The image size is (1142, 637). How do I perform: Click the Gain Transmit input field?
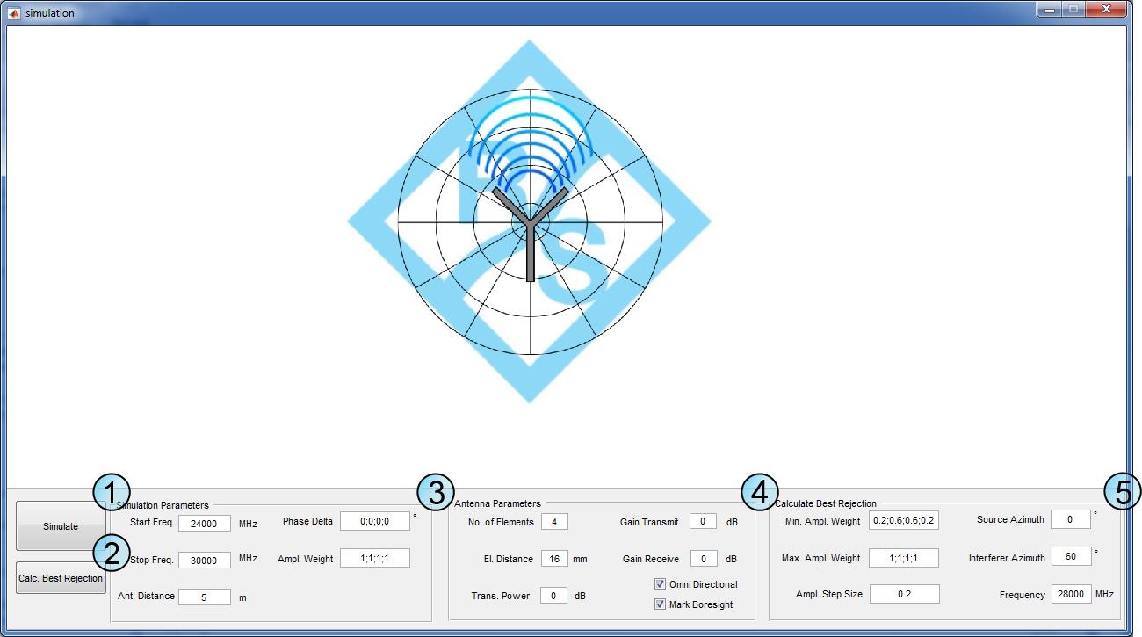point(703,522)
